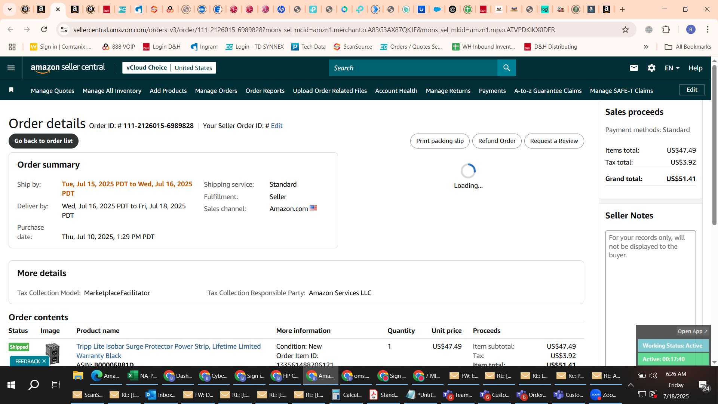The width and height of the screenshot is (718, 404).
Task: Open Ingram bookmark
Action: [x=204, y=47]
